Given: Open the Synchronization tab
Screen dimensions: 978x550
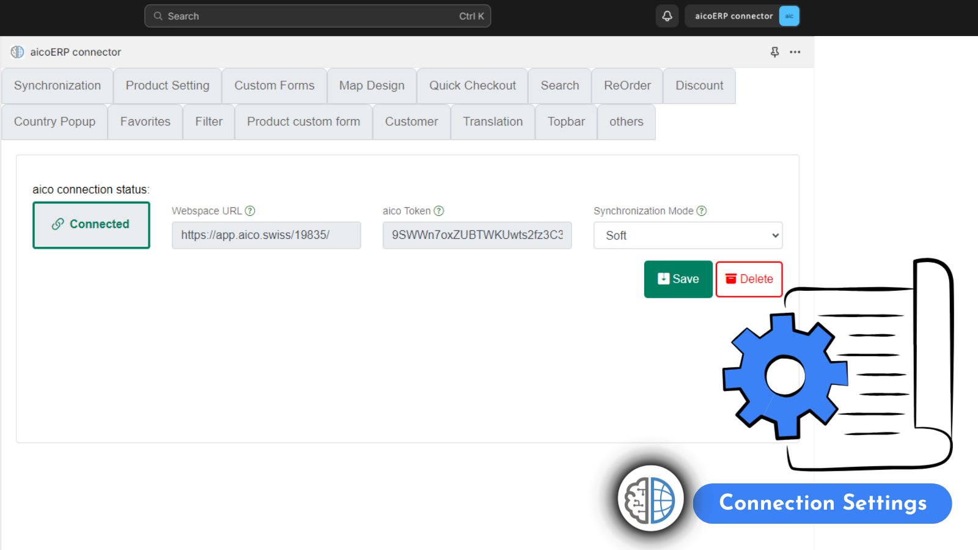Looking at the screenshot, I should click(x=57, y=86).
